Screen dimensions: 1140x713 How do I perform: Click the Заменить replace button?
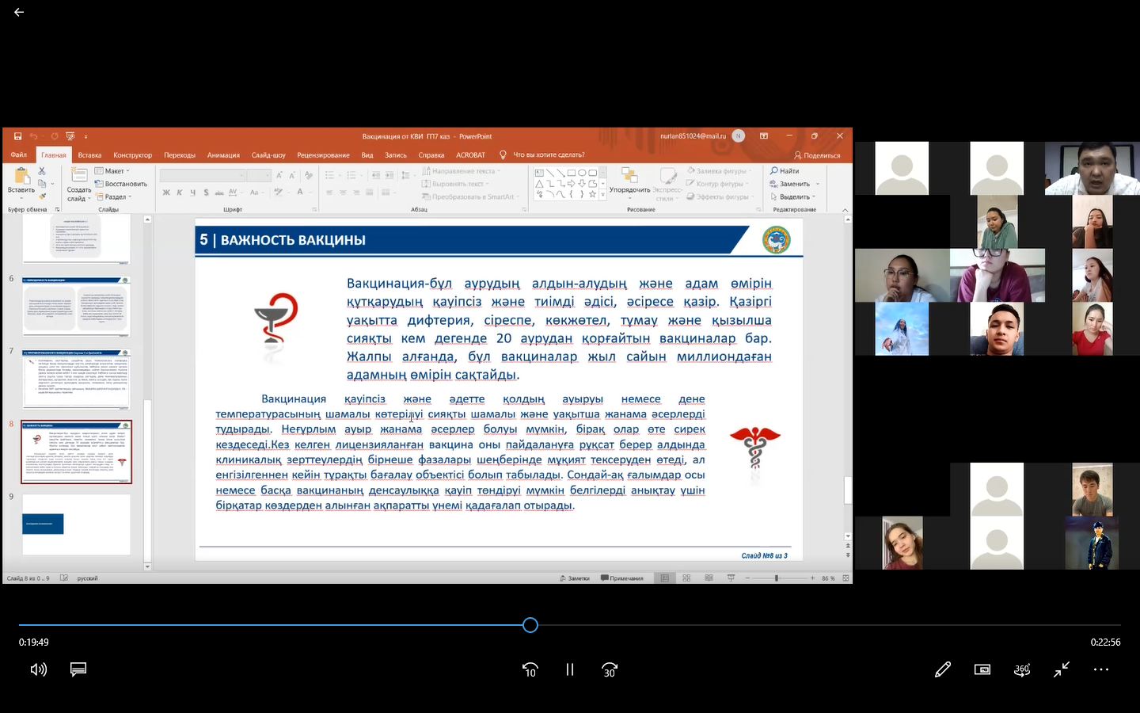click(x=789, y=184)
